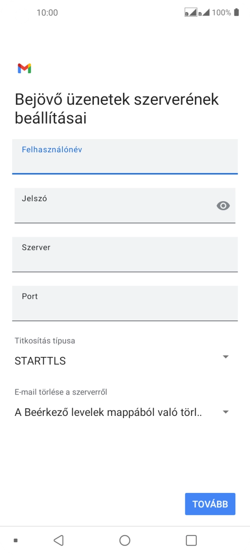This screenshot has width=250, height=555.
Task: Tap the Home circle navigation icon
Action: click(125, 540)
